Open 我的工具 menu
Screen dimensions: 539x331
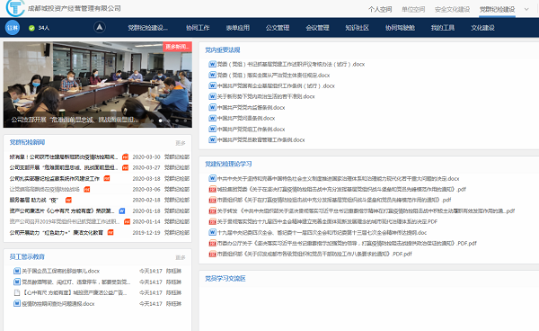443,28
